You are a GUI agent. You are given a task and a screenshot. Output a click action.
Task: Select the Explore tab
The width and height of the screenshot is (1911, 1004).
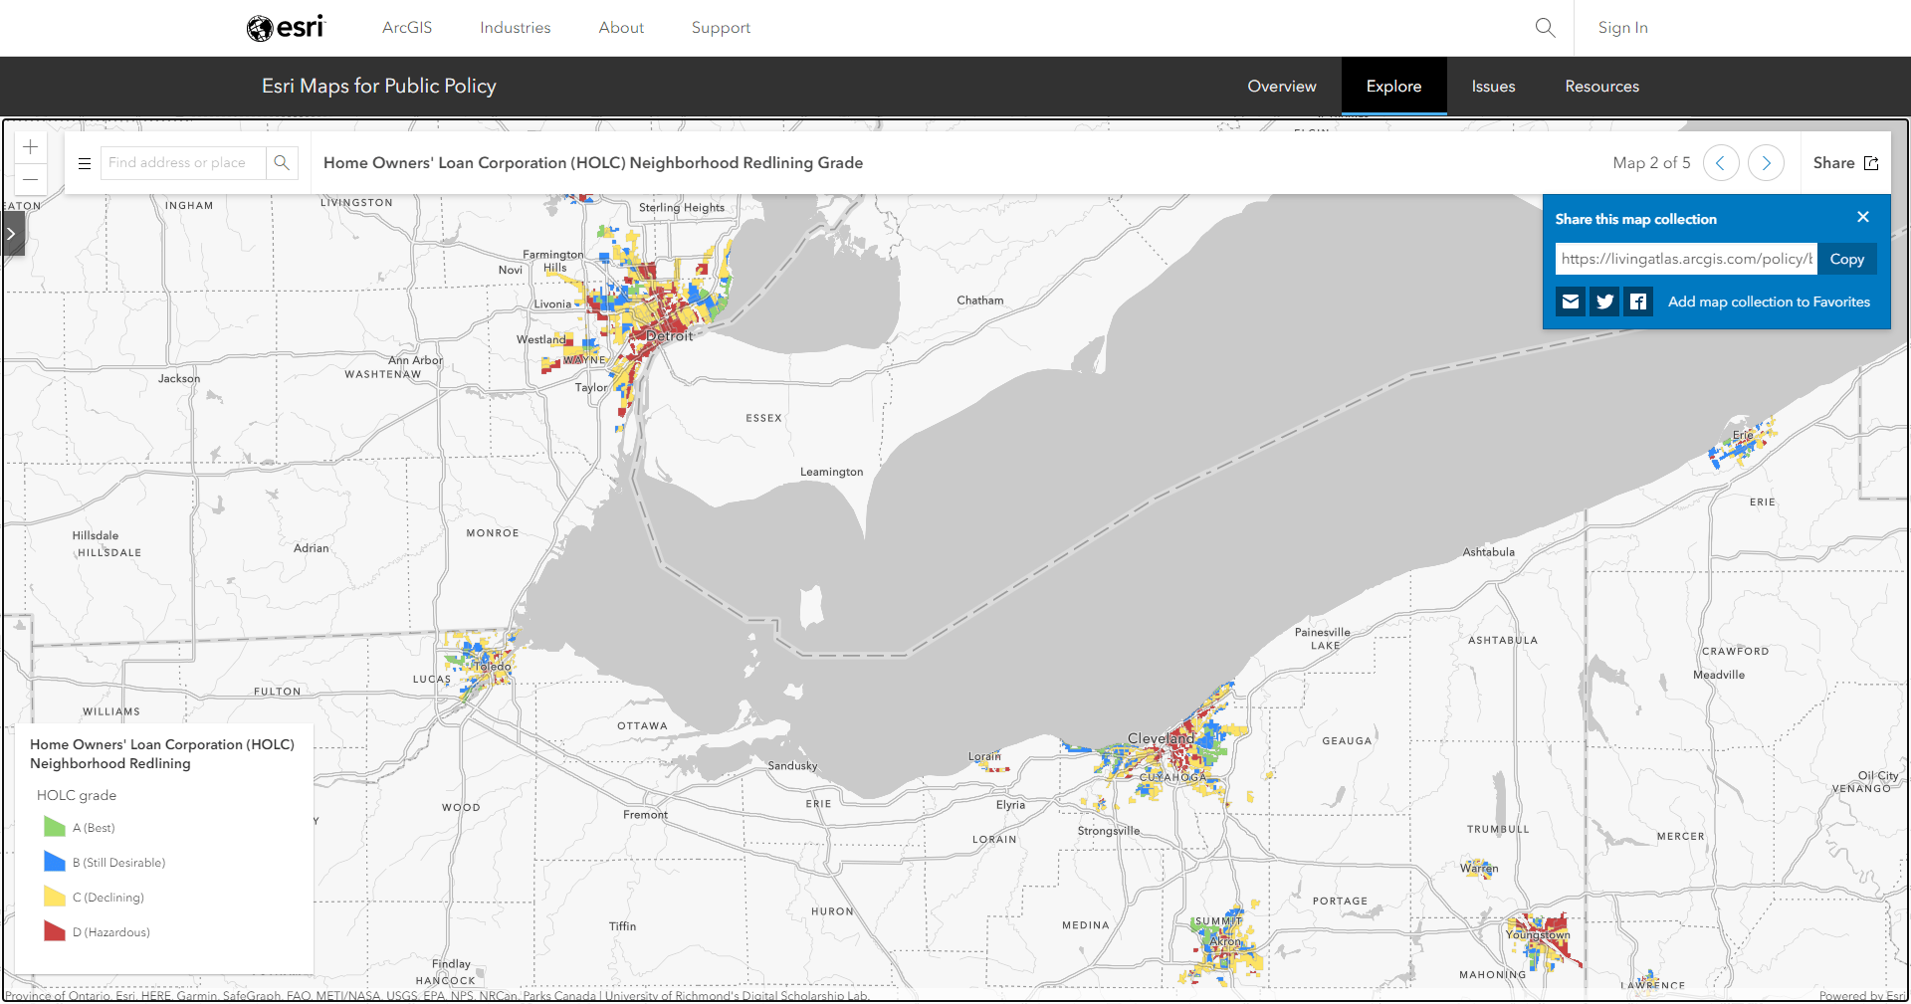point(1393,87)
